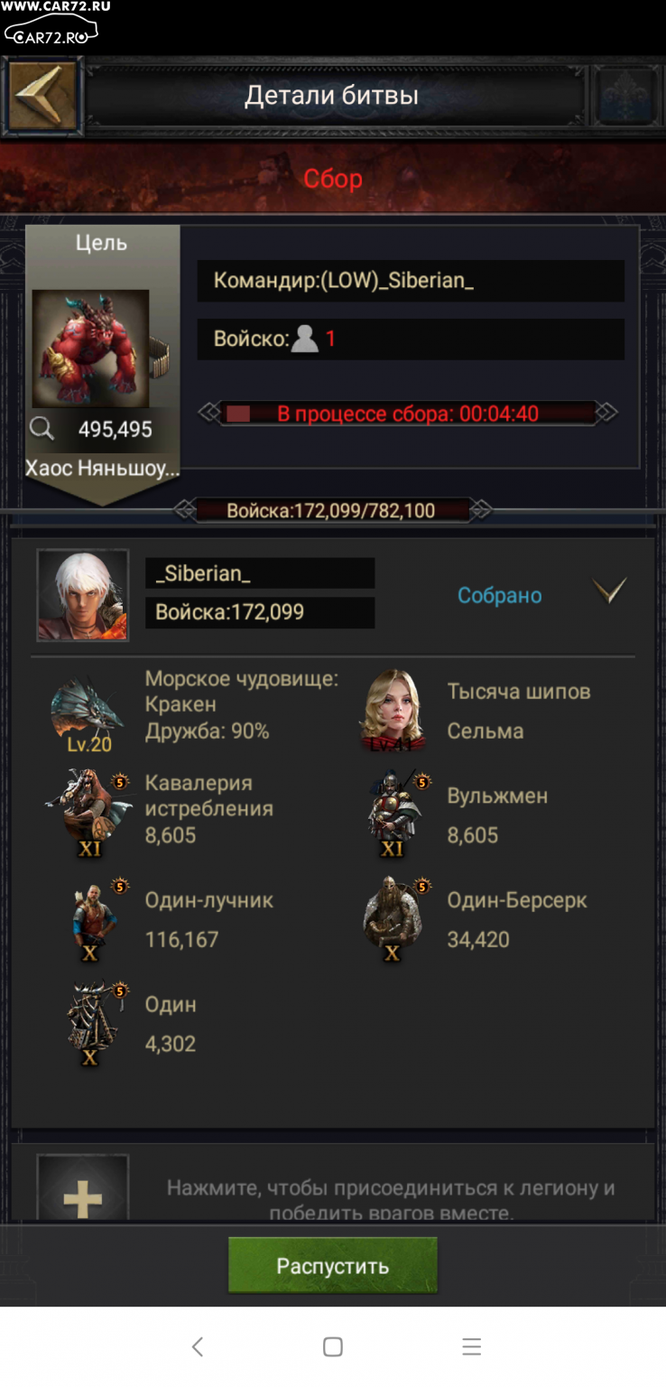
Task: Tap the magnifier icon next to 495,495
Action: point(42,429)
